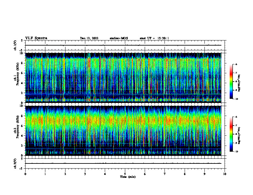Click the ch.1 spectrogram color bar
The width and height of the screenshot is (253, 195).
[231, 82]
